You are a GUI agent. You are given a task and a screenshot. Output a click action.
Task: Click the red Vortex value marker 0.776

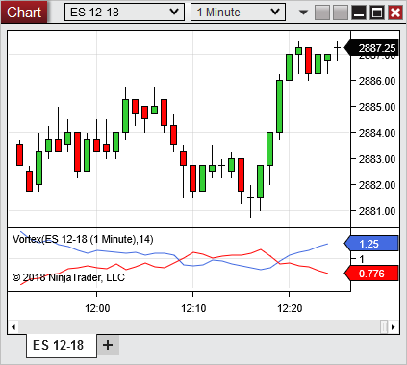tap(371, 274)
